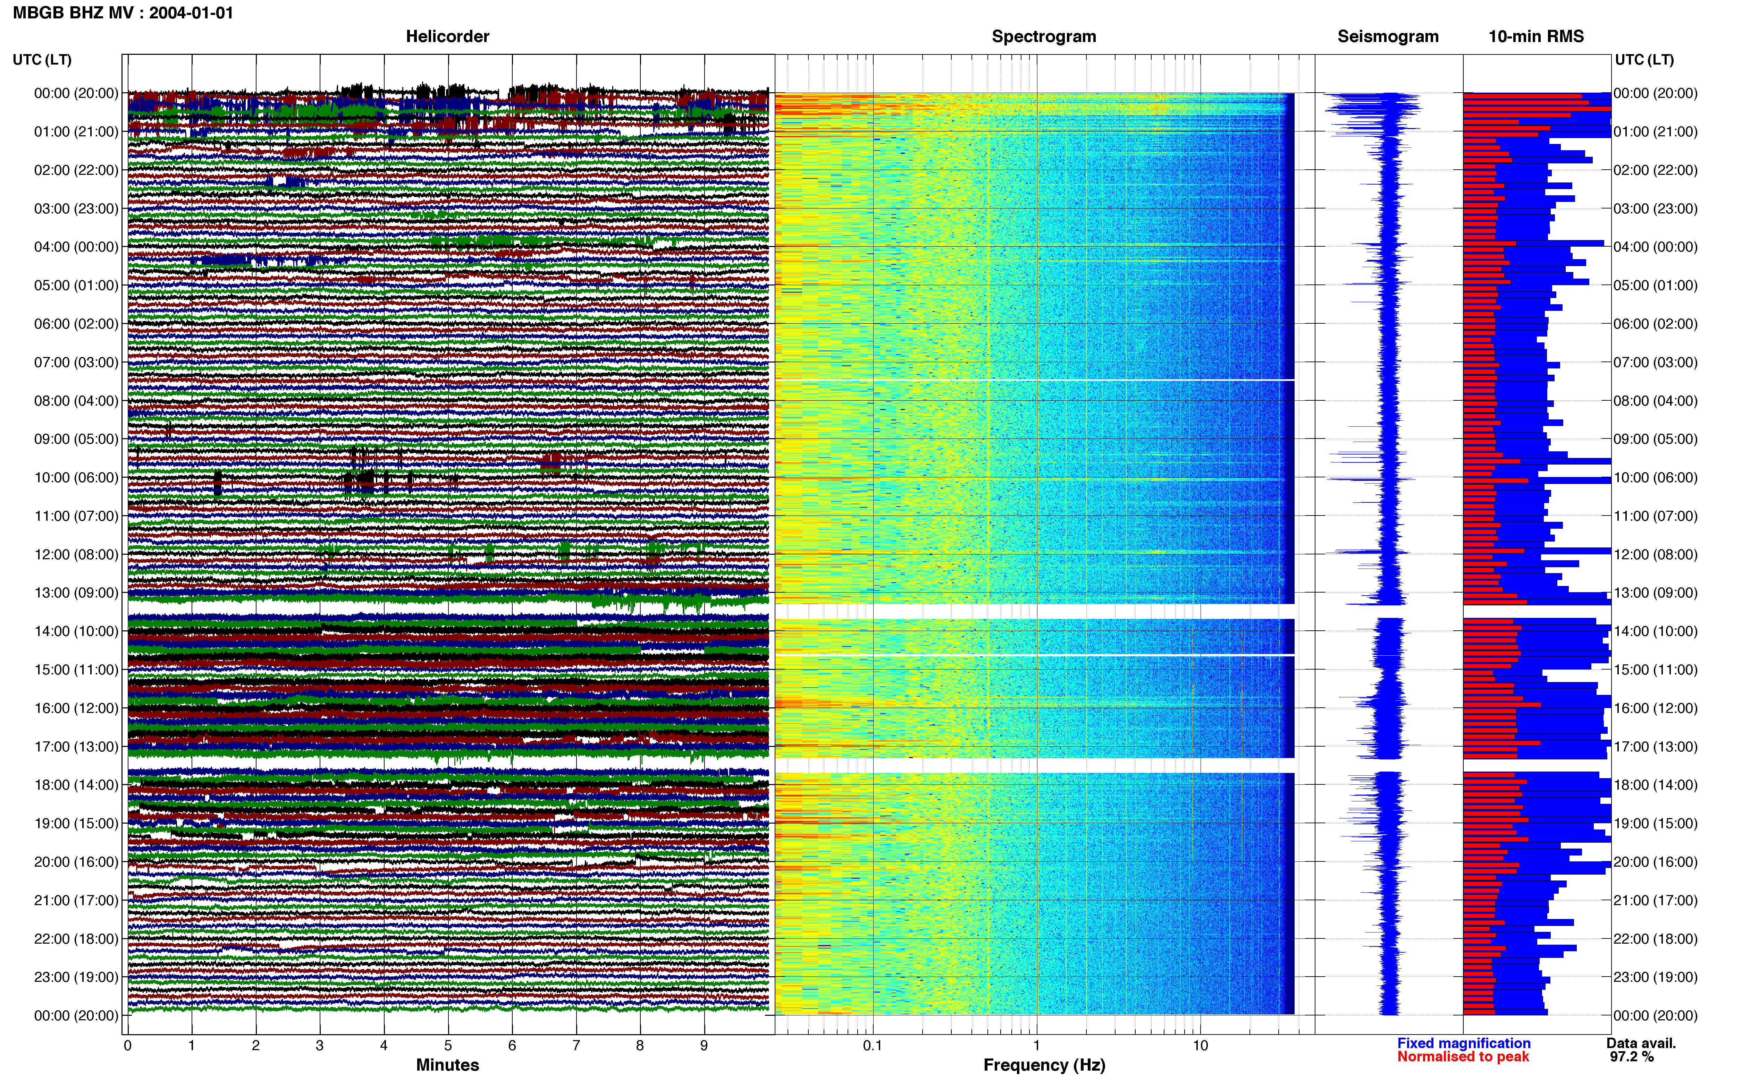
Task: Click the 'Data avail.' label
Action: pyautogui.click(x=1641, y=1043)
